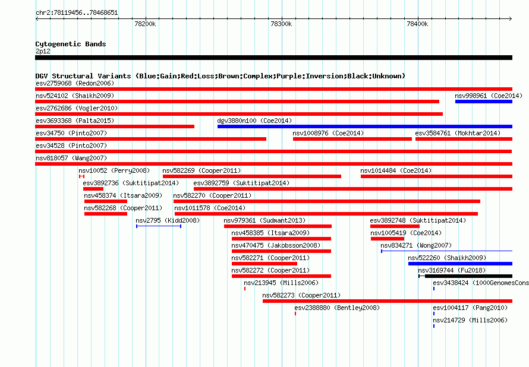Click thin blue nsv834271 span line
Screen dimensions: 529x367
(x=447, y=251)
